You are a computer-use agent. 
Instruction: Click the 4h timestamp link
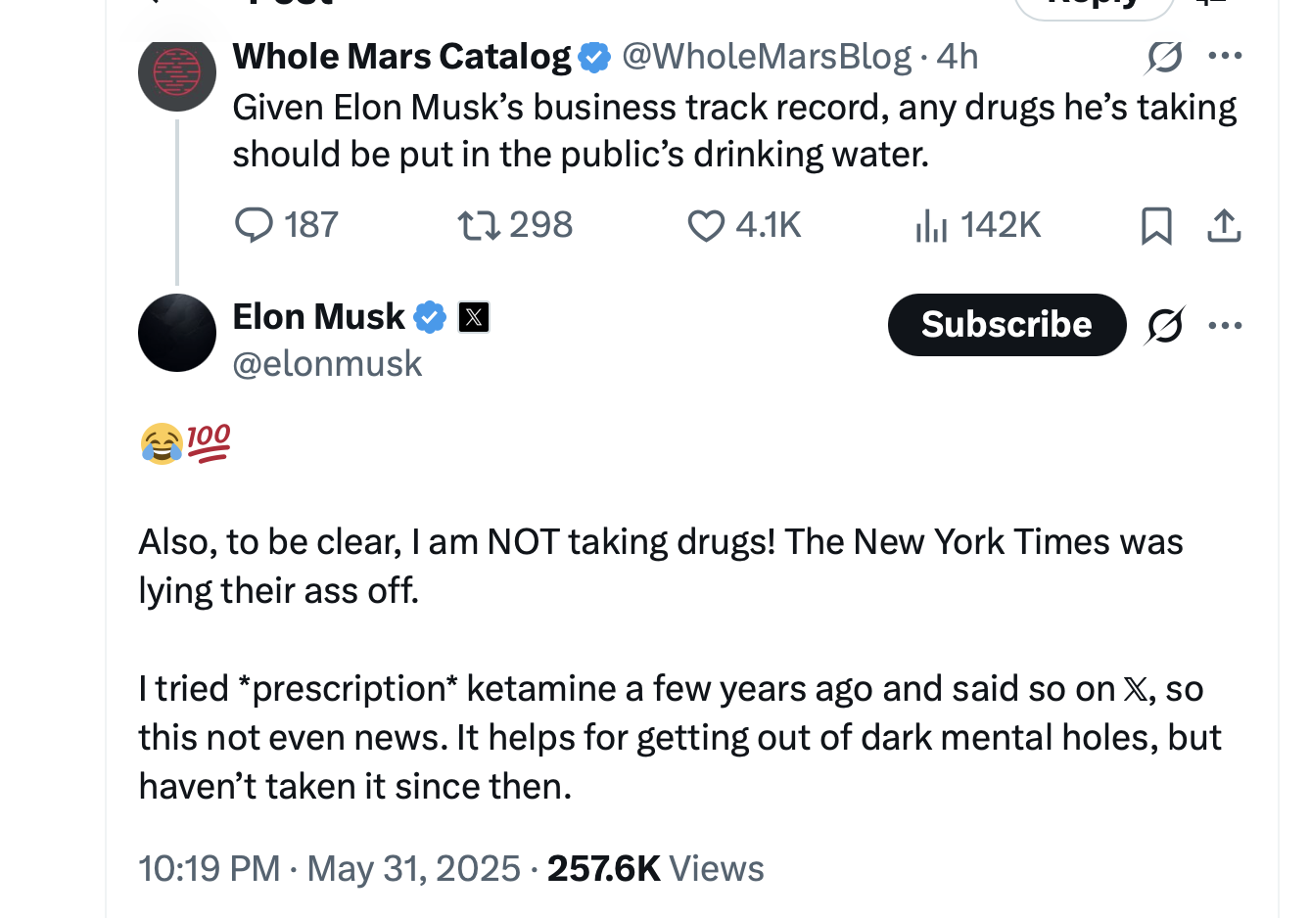(x=957, y=57)
